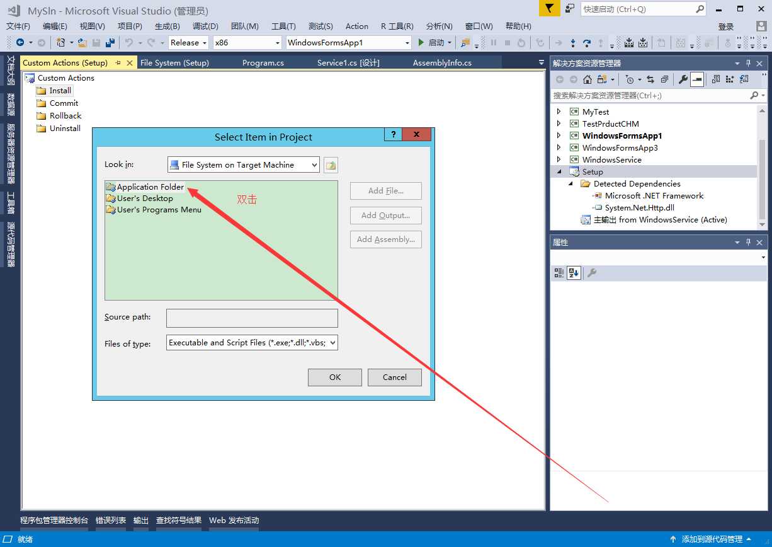Viewport: 772px width, 547px height.
Task: Switch to the File System (Setup) tab
Action: click(x=174, y=63)
